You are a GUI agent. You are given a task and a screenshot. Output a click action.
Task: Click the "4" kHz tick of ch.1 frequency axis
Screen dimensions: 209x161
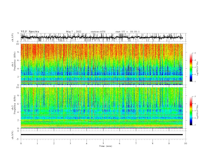click(18, 69)
